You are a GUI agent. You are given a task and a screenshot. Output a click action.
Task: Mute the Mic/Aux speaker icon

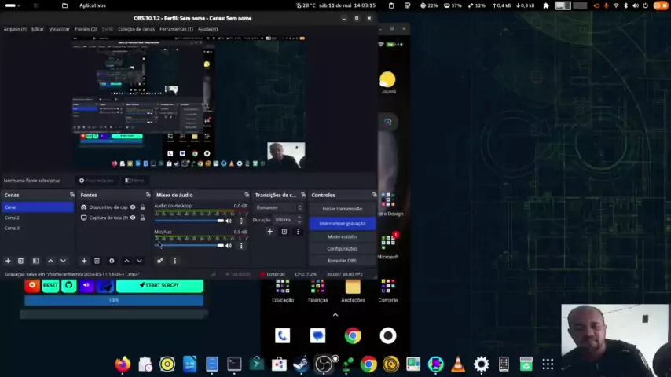(229, 246)
